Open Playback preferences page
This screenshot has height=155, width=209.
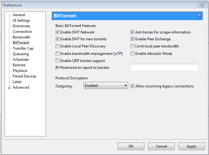20,71
